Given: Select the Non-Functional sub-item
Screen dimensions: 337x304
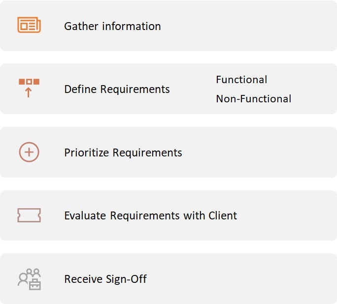Looking at the screenshot, I should (254, 99).
